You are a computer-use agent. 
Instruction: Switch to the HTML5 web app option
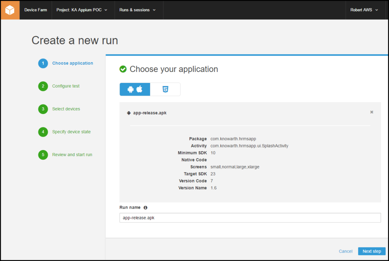click(x=165, y=89)
